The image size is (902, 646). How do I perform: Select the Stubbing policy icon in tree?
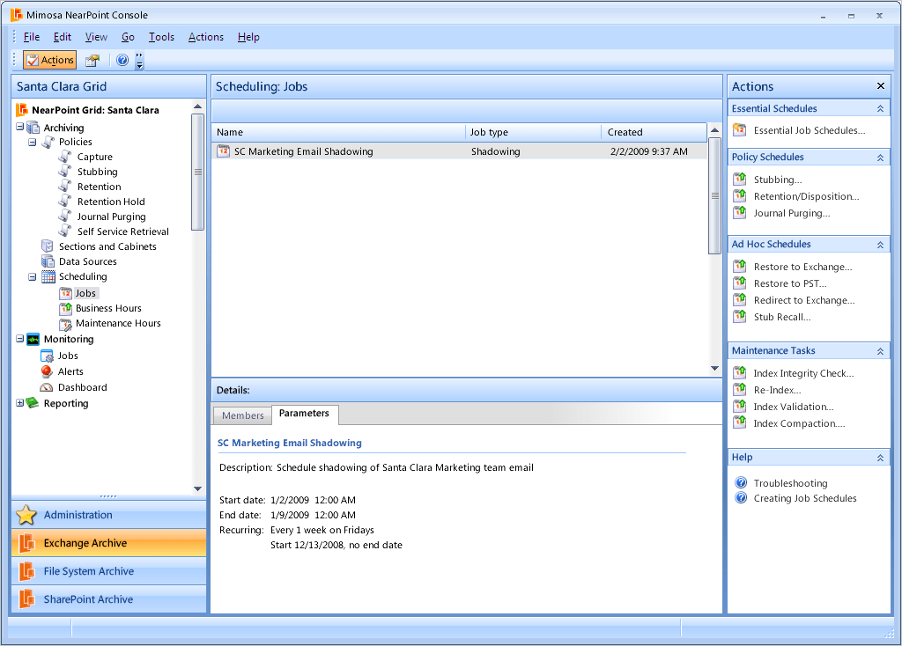click(65, 172)
